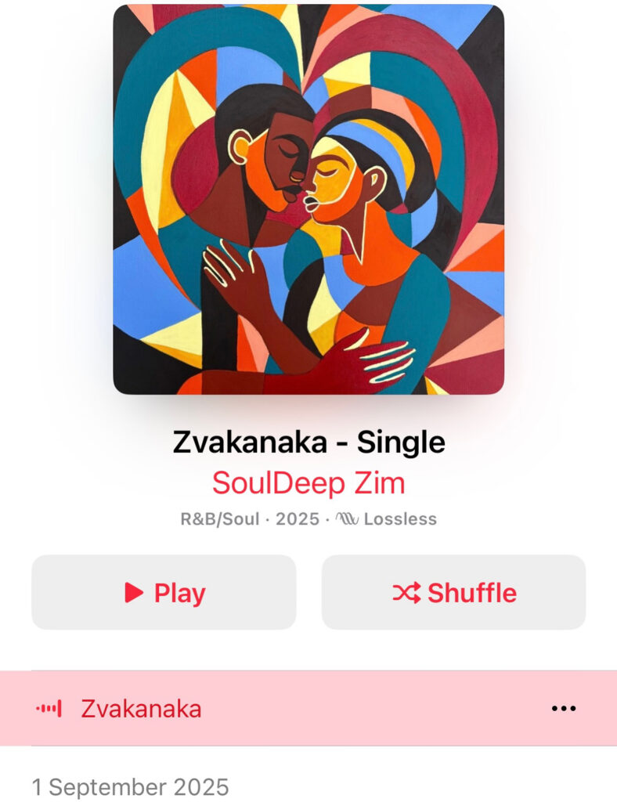
Task: Tap the now-playing equalizer bars icon
Action: (49, 708)
